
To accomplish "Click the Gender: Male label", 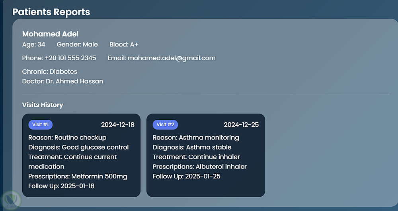I will [77, 44].
